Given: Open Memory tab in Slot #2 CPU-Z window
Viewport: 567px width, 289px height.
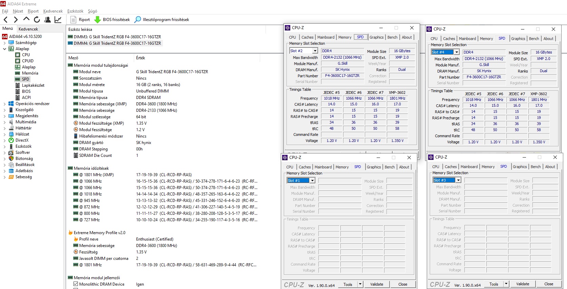Looking at the screenshot, I should click(345, 37).
